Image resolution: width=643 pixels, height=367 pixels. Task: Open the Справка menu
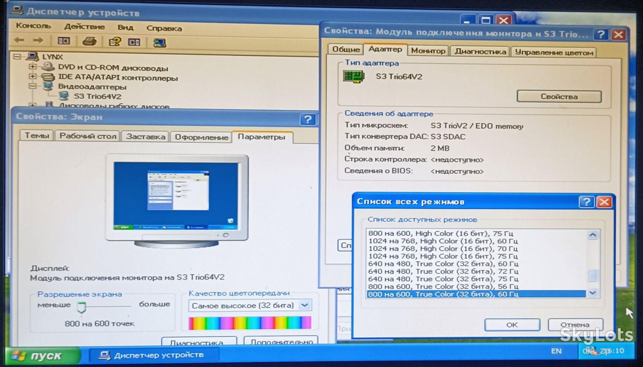[x=164, y=28]
